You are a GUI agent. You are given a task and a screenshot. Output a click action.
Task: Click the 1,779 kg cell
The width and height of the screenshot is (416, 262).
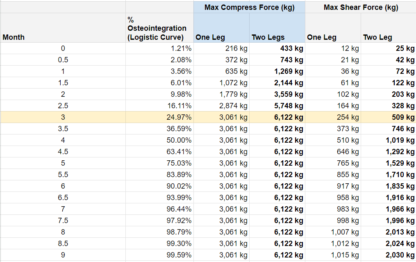(221, 94)
